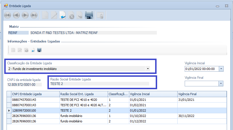Click the Razão Social Entidade Ligada field
This screenshot has width=233, height=130.
coord(99,84)
